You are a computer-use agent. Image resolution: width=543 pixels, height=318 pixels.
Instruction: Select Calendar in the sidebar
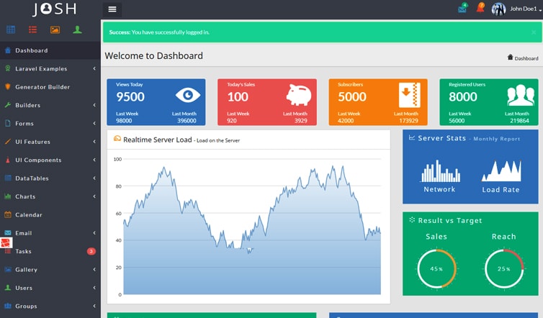pyautogui.click(x=29, y=214)
